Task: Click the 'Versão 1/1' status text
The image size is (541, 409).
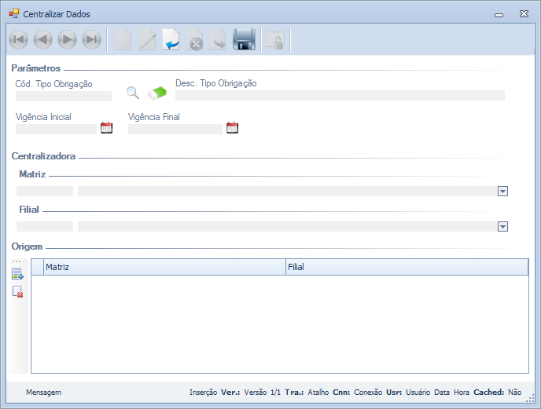Action: click(x=262, y=392)
